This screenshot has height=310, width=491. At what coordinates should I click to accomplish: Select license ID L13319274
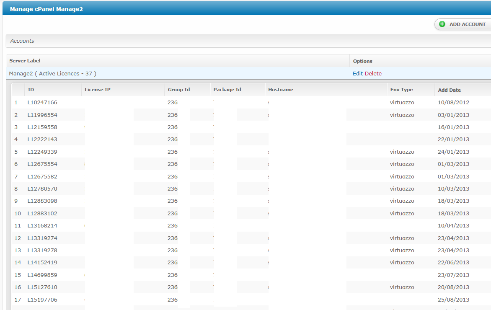click(x=42, y=238)
